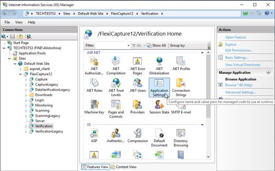The height and width of the screenshot is (171, 275).
Task: Select the Downloads folder tree item
Action: (x=44, y=95)
